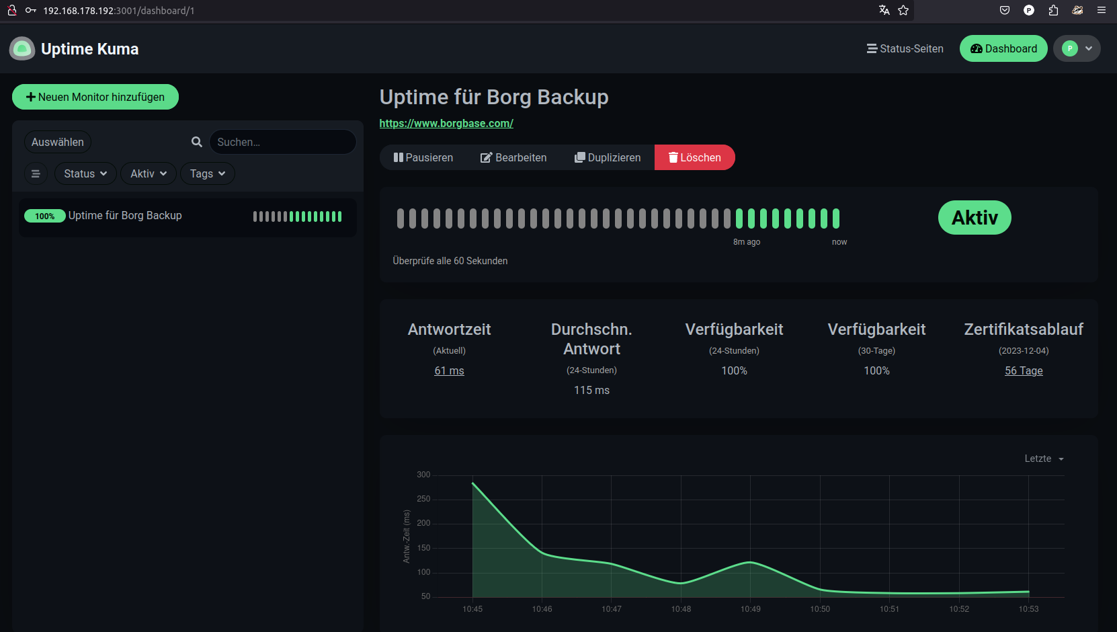Open the browser translate page icon

pos(884,10)
